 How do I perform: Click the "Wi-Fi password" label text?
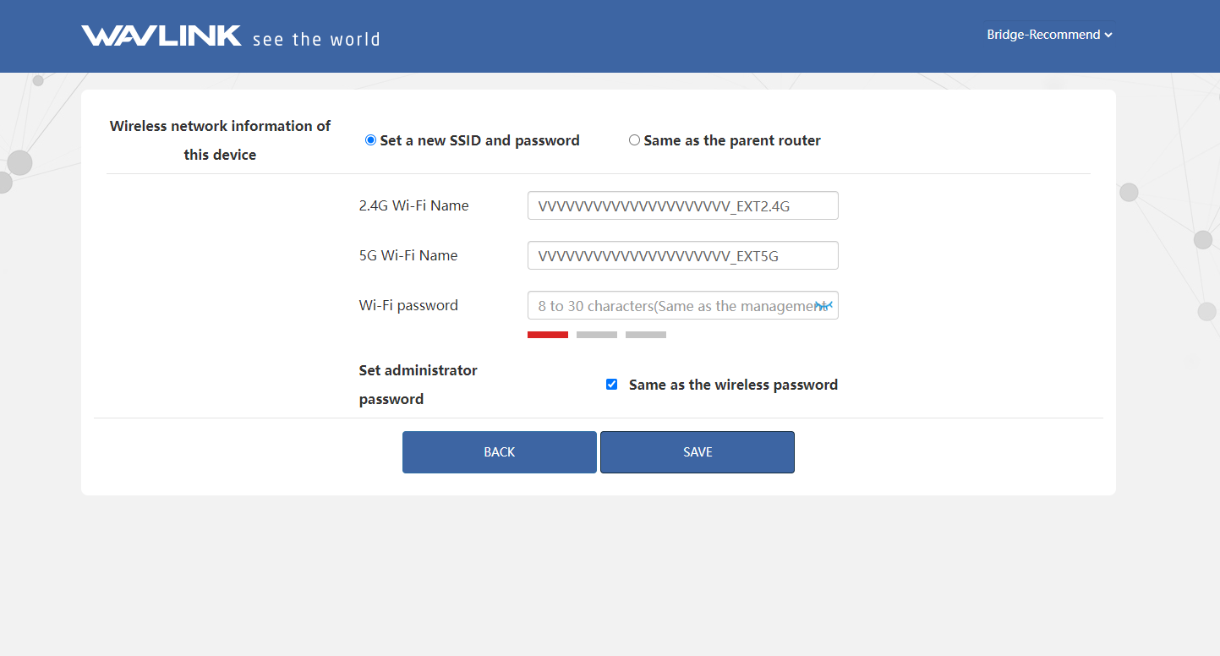(x=408, y=305)
